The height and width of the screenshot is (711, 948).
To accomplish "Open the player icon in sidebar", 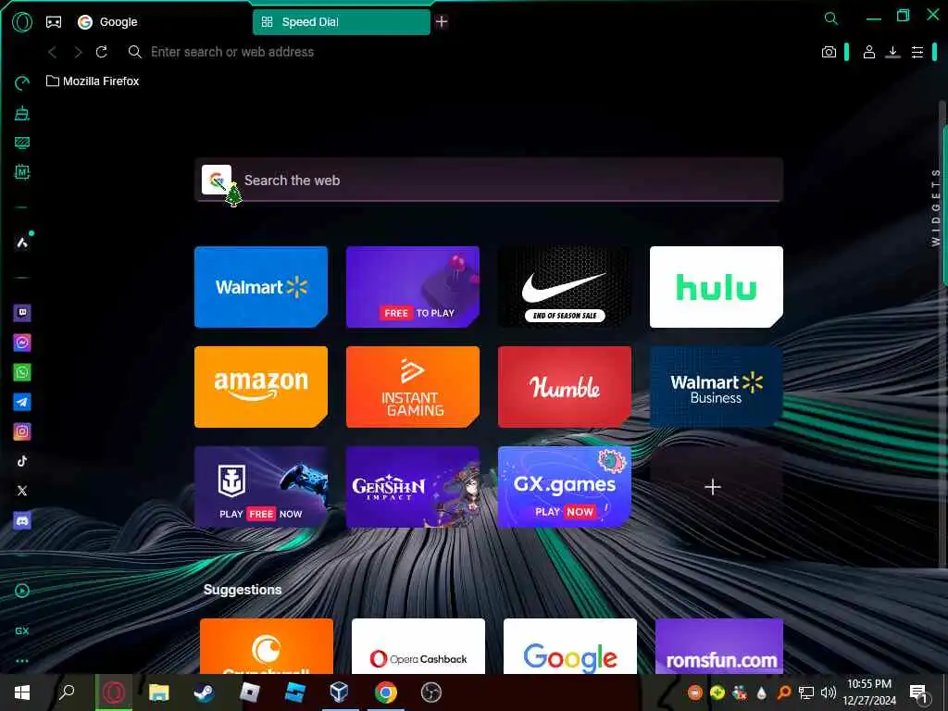I will 22,591.
